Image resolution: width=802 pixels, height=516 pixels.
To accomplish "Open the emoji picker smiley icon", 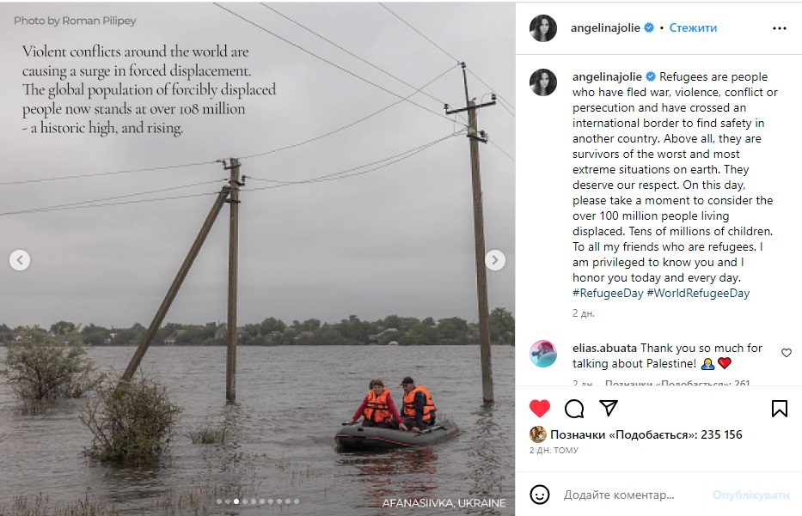I will (540, 495).
